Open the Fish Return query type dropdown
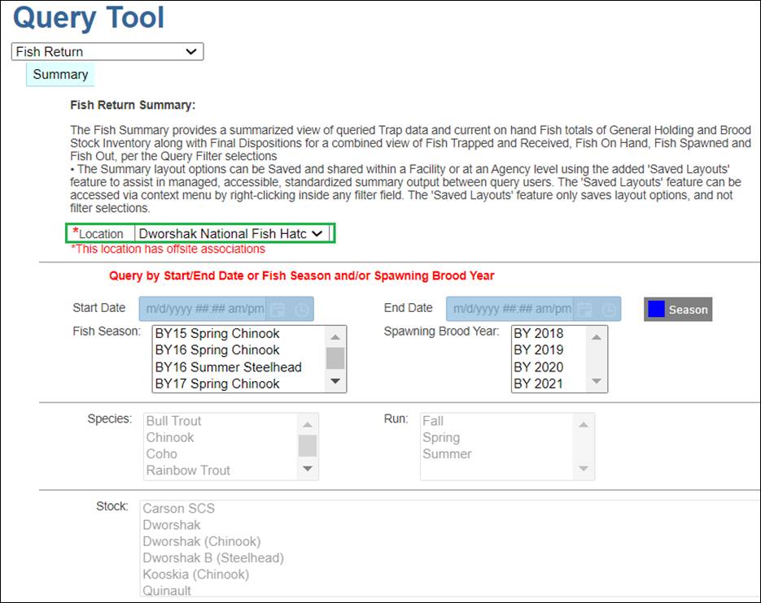 coord(107,52)
